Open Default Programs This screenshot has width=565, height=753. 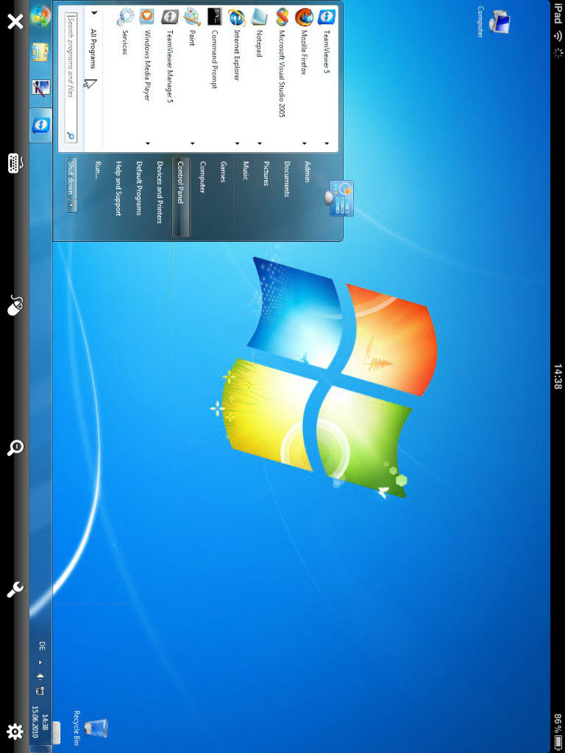138,188
